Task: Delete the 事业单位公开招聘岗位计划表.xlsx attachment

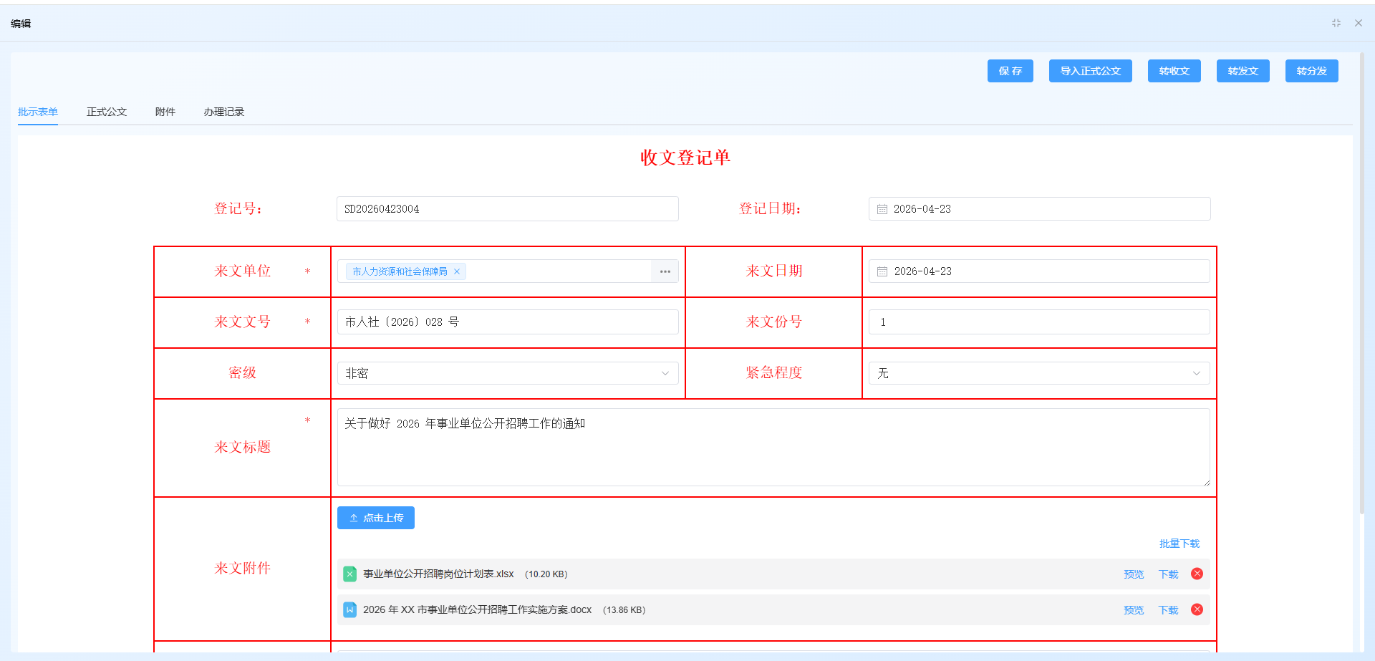Action: (1197, 574)
